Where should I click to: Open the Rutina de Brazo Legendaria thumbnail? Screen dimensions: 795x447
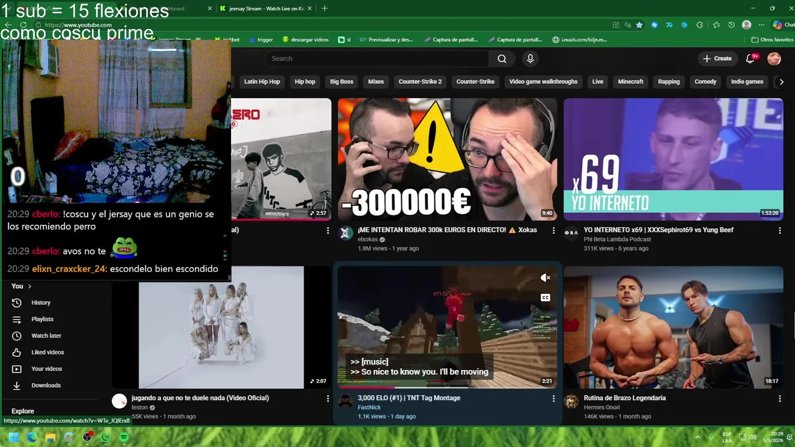(673, 327)
